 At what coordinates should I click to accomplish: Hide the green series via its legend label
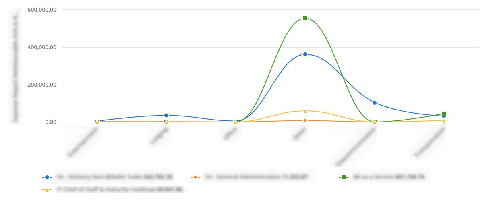390,177
